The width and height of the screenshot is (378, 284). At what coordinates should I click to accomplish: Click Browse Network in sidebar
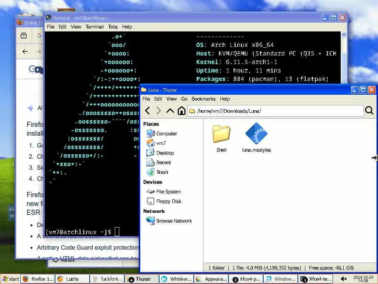click(169, 221)
